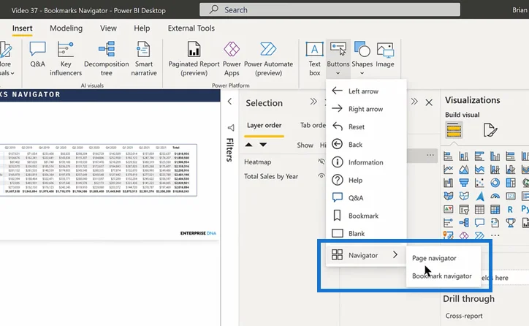Choose Metrics trophy visualization
Viewport: 529px width, 326px height.
pyautogui.click(x=511, y=222)
